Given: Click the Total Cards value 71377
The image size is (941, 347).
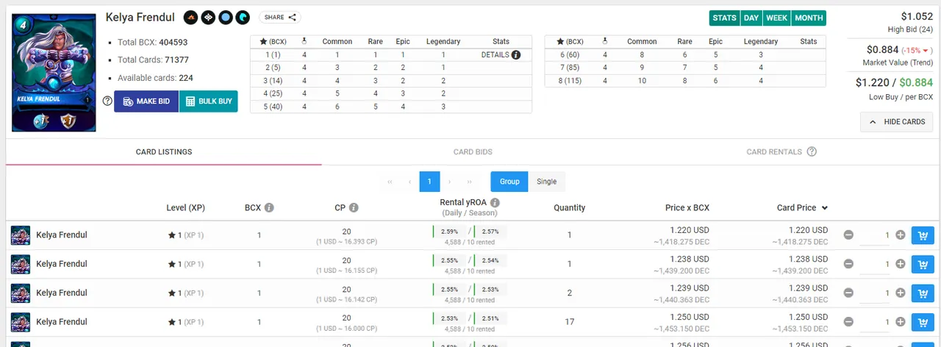Looking at the screenshot, I should 175,60.
